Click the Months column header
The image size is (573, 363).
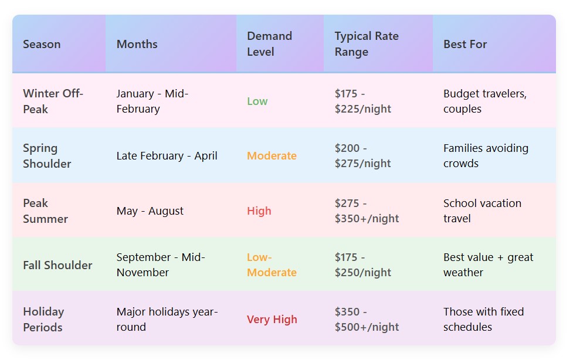pyautogui.click(x=137, y=44)
